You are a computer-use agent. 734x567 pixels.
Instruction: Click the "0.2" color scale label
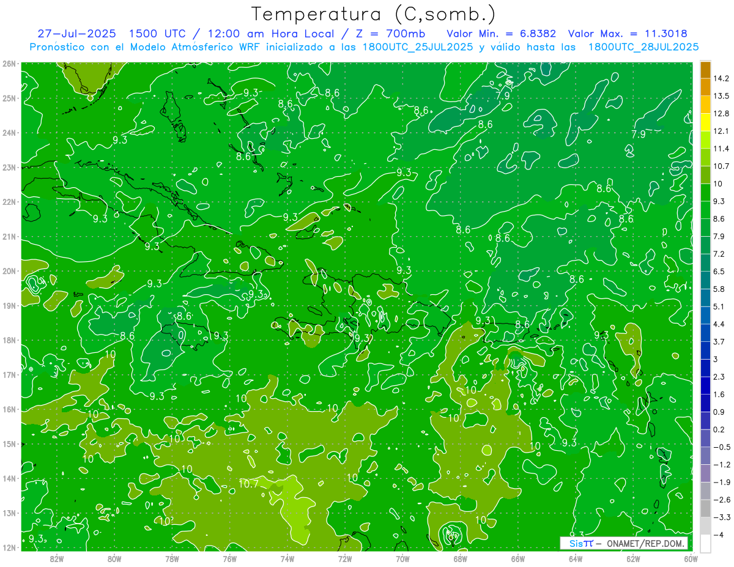point(718,429)
